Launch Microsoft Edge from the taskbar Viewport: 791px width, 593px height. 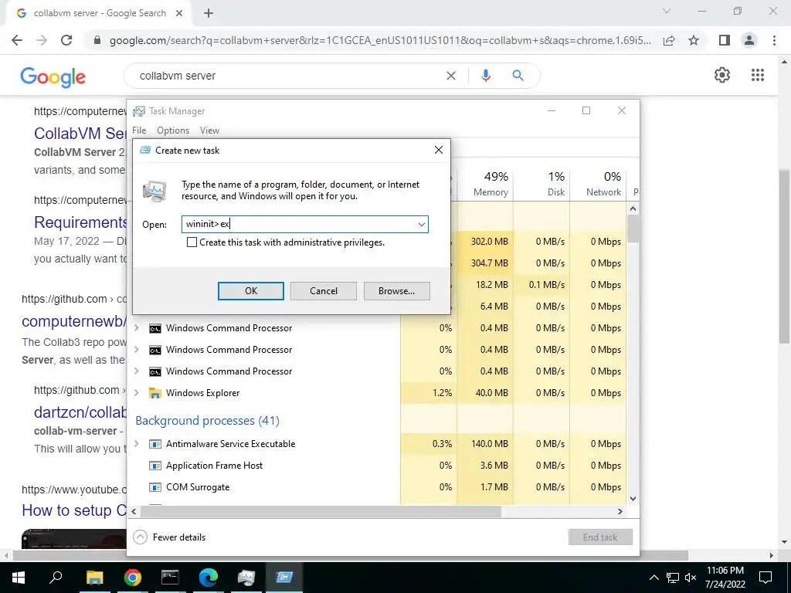[x=208, y=578]
